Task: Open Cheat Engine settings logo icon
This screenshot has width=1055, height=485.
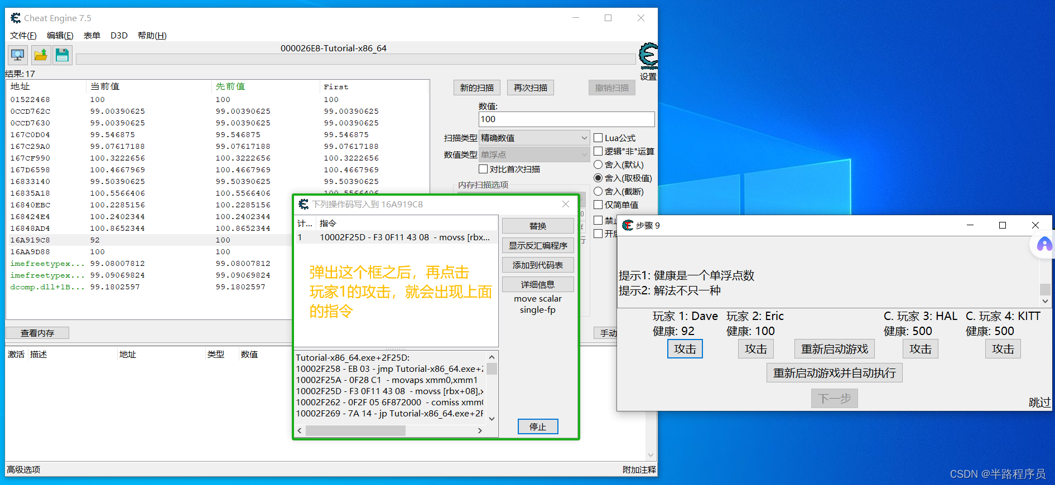Action: click(x=648, y=56)
